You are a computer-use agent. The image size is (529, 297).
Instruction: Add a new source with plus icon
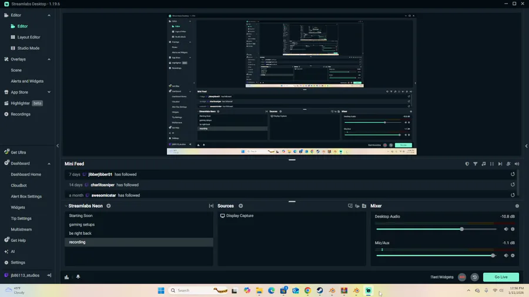coord(240,206)
